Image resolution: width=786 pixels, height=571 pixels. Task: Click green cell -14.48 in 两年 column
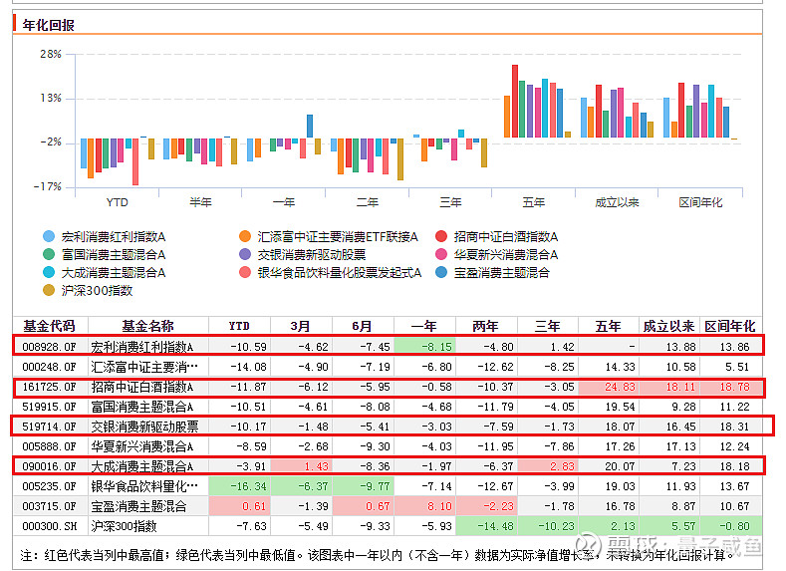tap(486, 526)
